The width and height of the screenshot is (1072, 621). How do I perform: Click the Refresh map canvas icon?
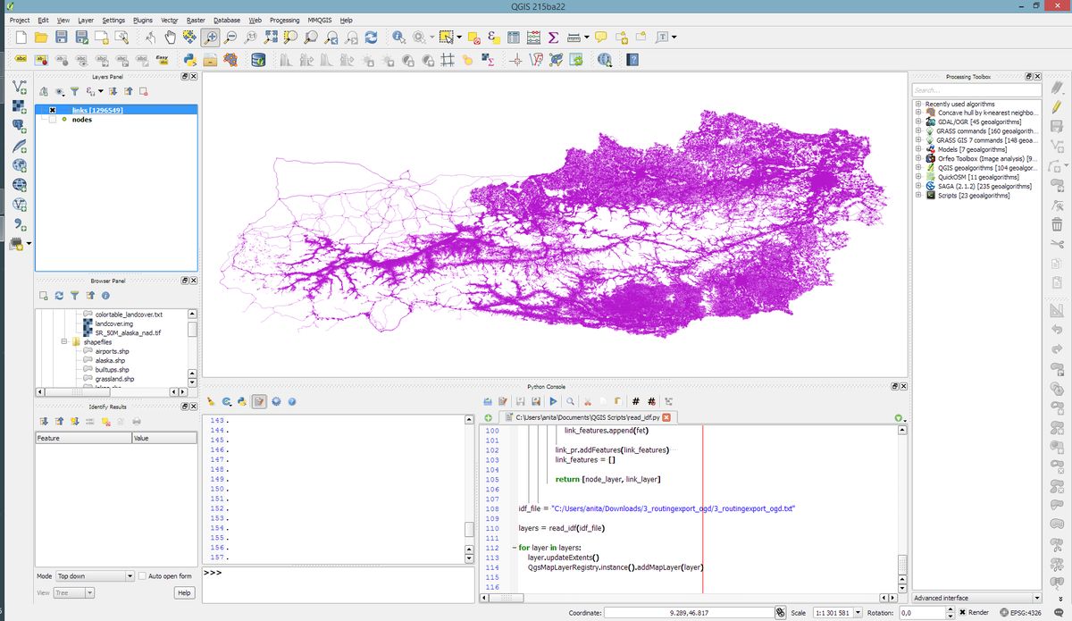point(371,38)
